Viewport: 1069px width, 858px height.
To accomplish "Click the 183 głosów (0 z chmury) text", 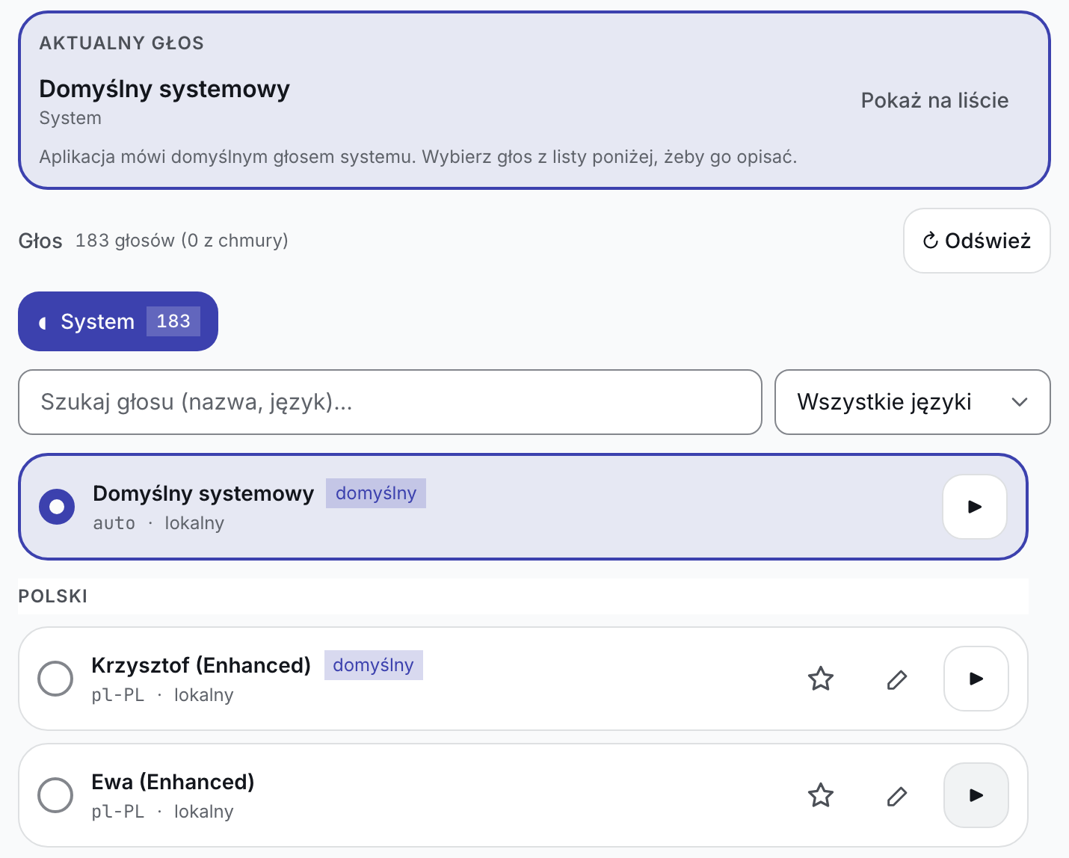I will pyautogui.click(x=182, y=241).
